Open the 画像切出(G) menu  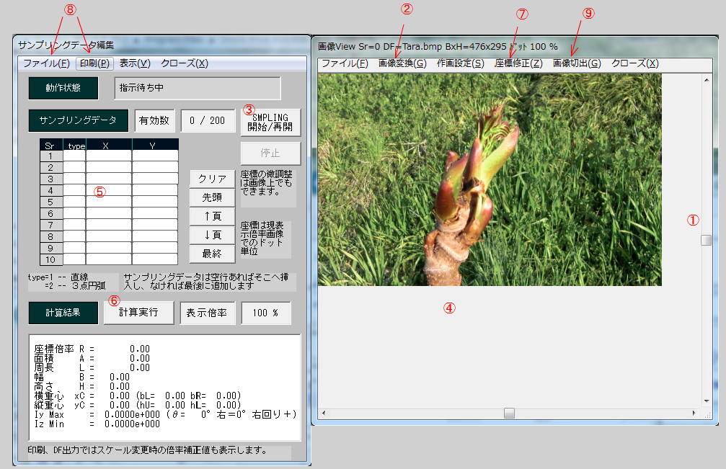[577, 63]
